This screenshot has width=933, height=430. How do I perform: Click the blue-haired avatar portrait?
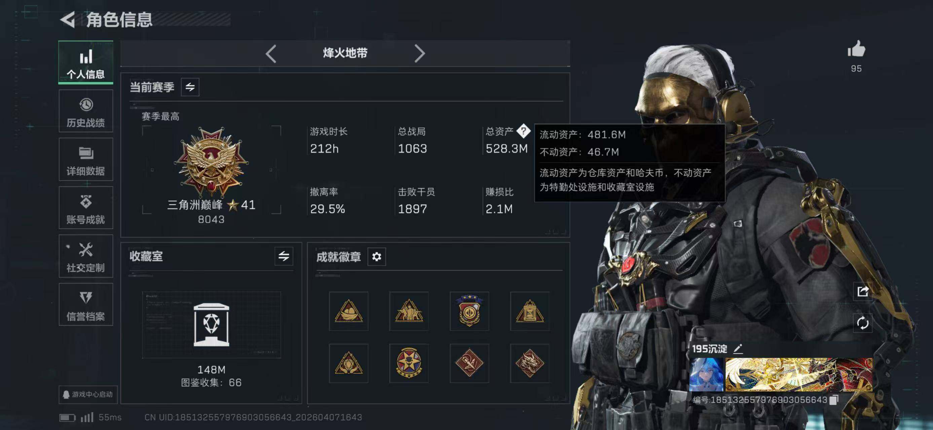click(706, 375)
